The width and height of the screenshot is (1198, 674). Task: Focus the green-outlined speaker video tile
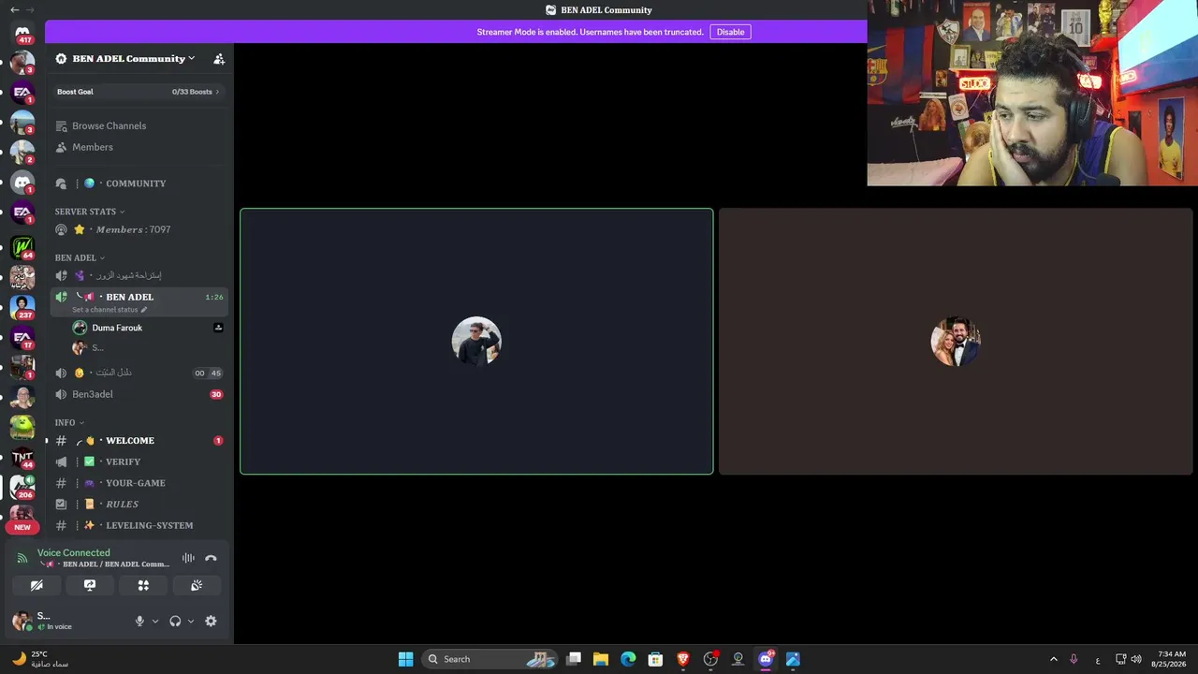tap(476, 342)
